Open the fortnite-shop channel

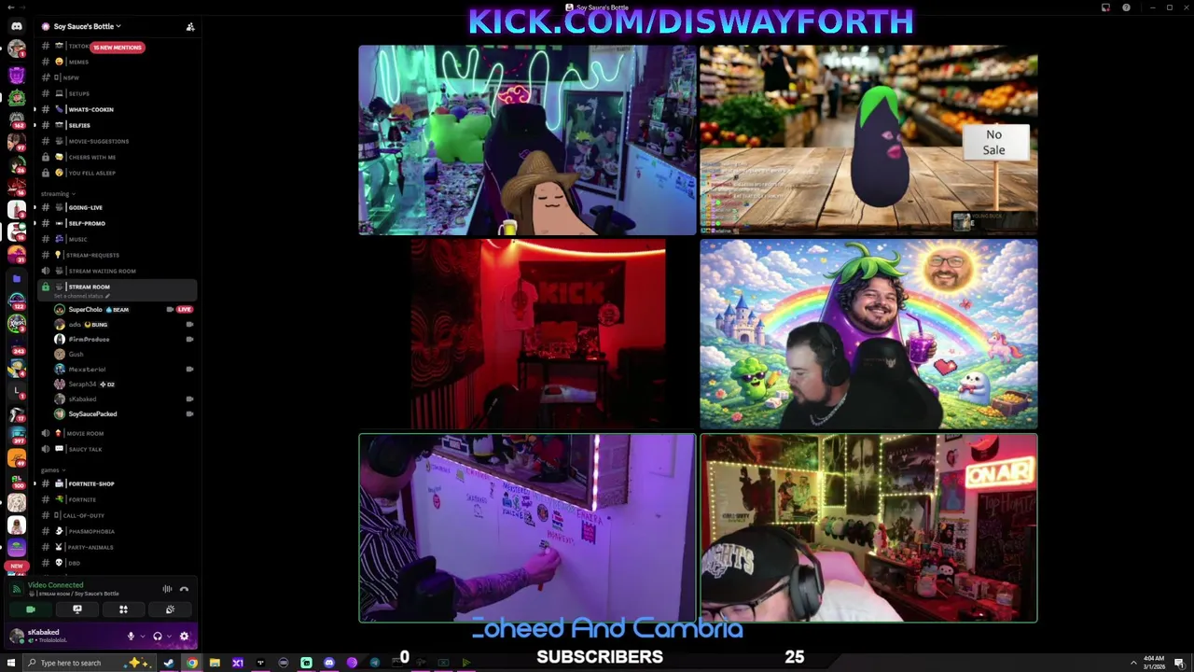(x=117, y=483)
